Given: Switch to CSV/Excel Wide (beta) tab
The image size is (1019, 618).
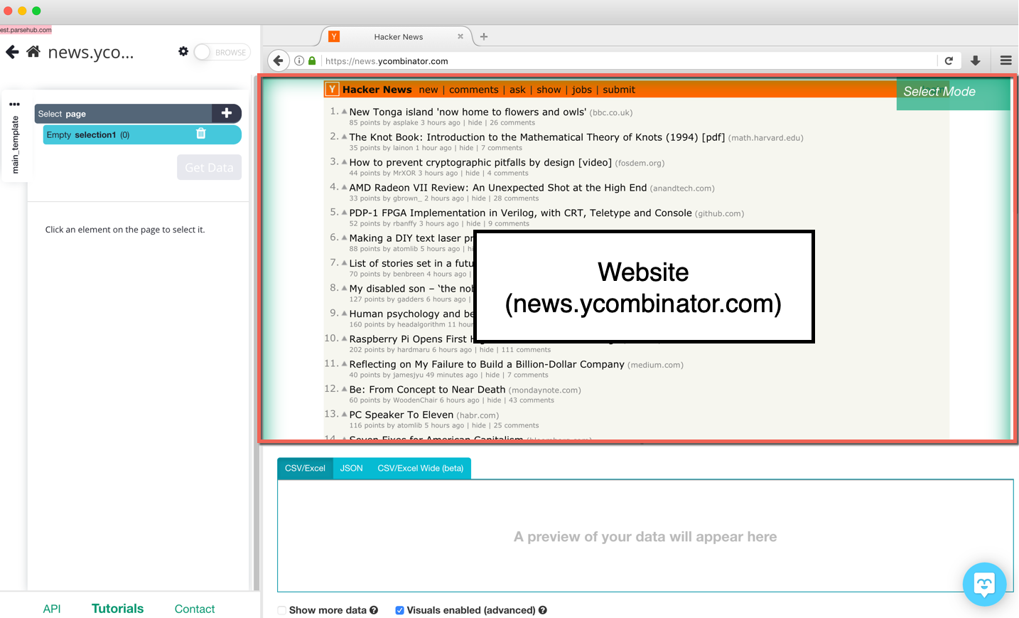Looking at the screenshot, I should pos(420,468).
